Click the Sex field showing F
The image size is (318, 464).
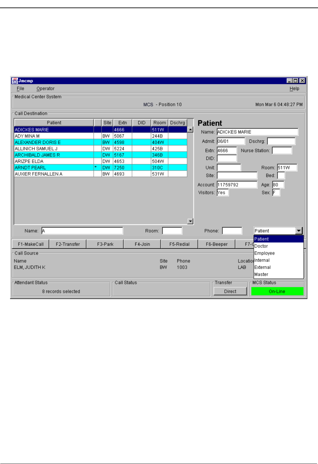pyautogui.click(x=276, y=192)
